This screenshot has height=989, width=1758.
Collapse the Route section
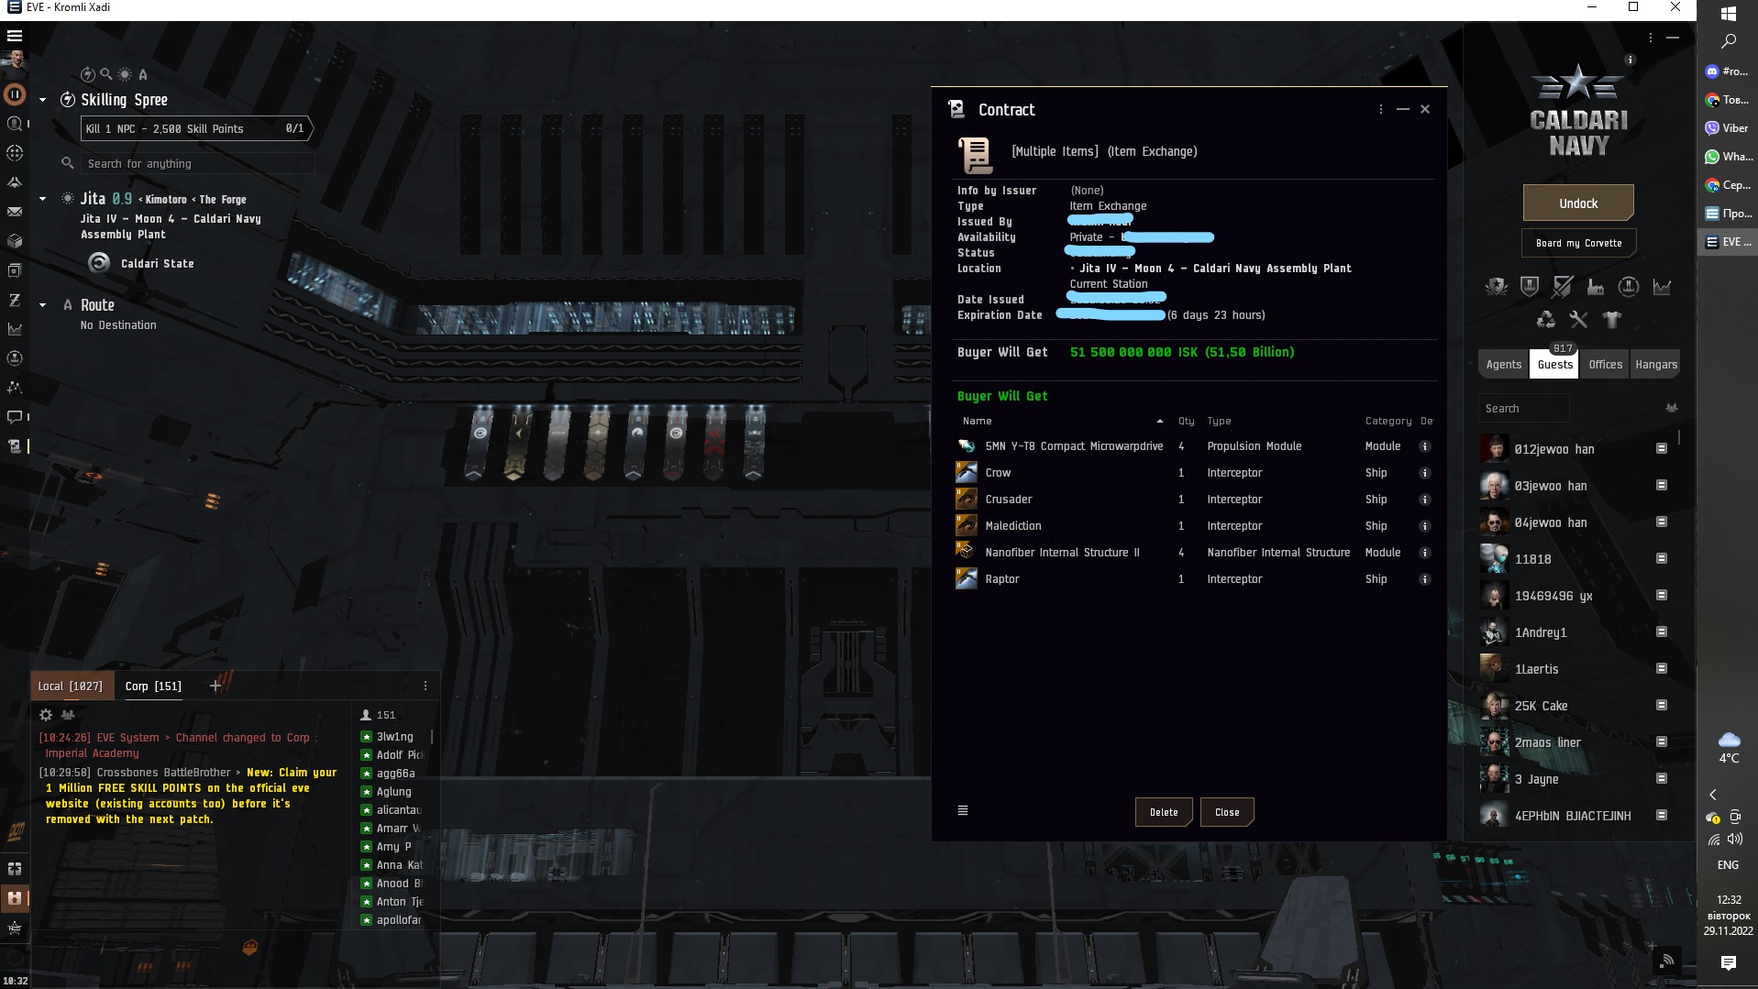pyautogui.click(x=43, y=305)
